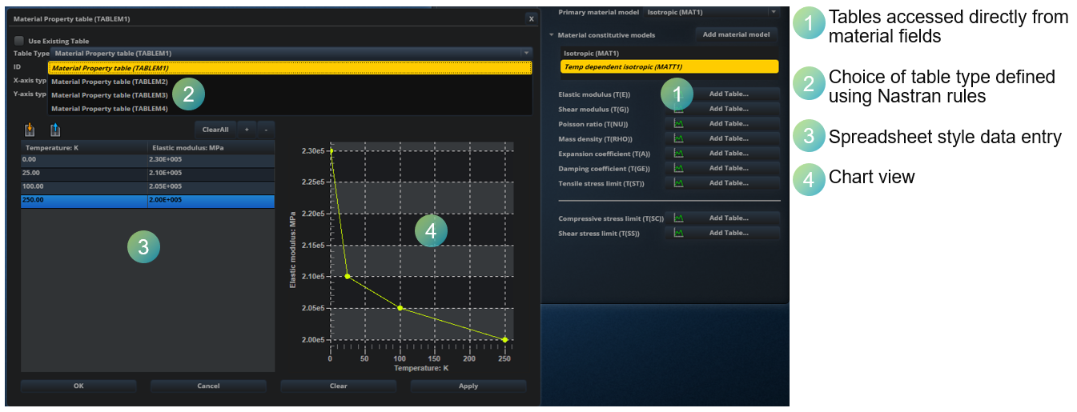The width and height of the screenshot is (1077, 412).
Task: Add a table row with plus button
Action: point(247,130)
